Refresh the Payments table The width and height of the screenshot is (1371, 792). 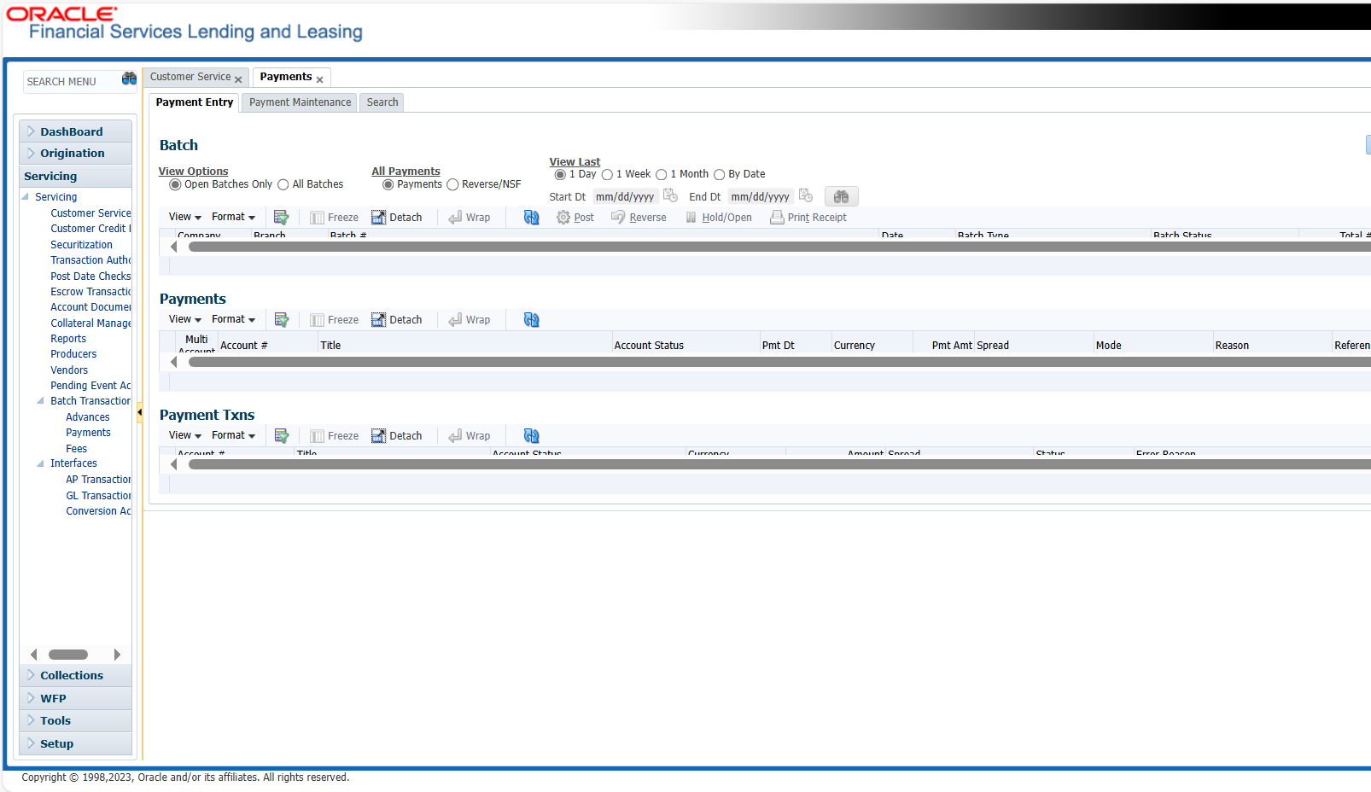[x=531, y=320]
